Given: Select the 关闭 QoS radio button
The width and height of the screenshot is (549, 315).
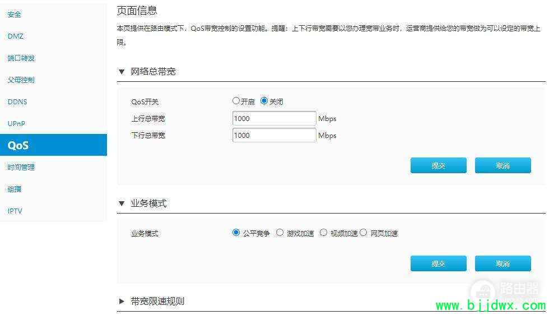Looking at the screenshot, I should tap(264, 101).
